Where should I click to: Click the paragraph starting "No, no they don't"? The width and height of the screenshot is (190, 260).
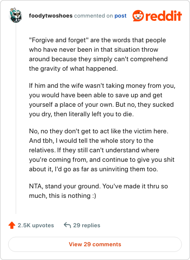[102, 150]
